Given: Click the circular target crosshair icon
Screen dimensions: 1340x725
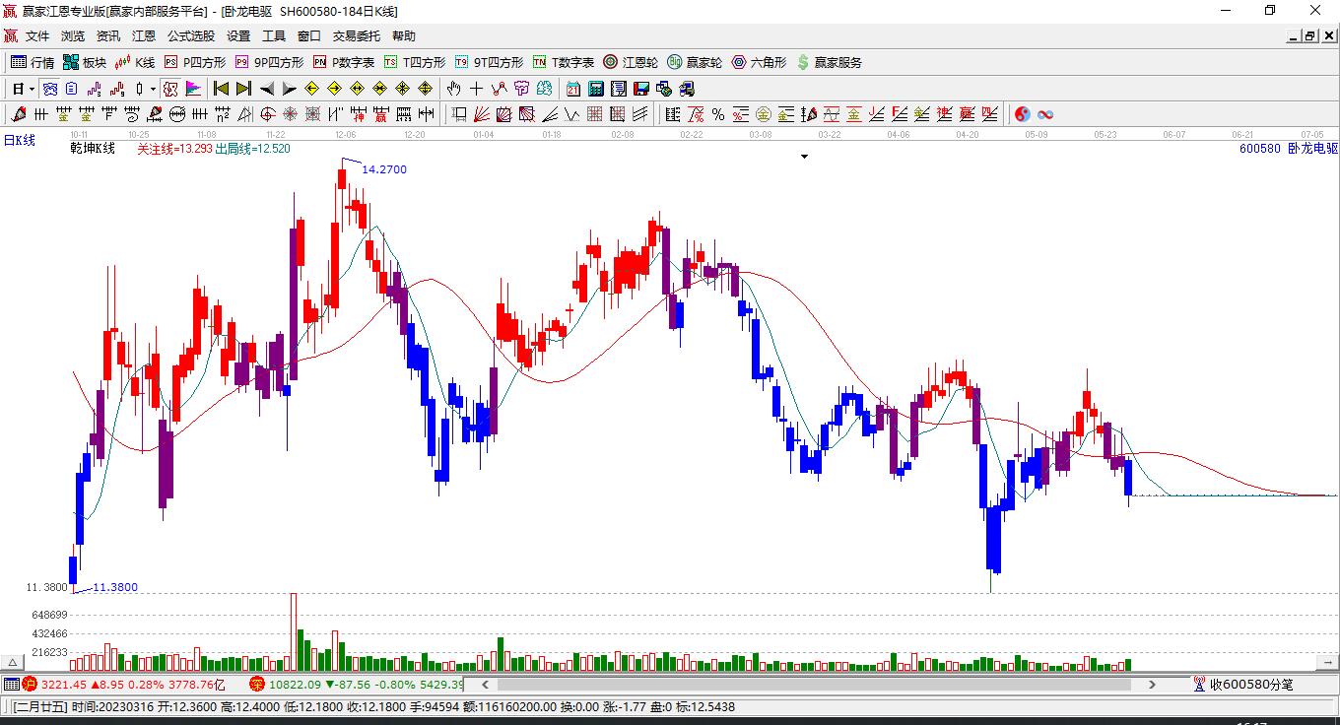Looking at the screenshot, I should click(267, 114).
